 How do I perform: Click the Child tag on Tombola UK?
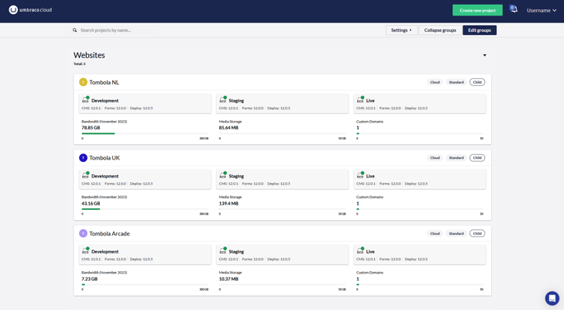tap(477, 158)
